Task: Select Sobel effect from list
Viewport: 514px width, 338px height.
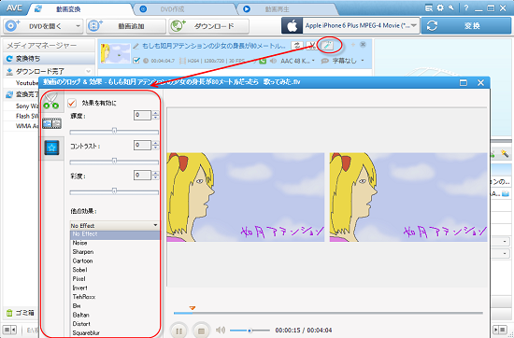Action: [x=79, y=270]
